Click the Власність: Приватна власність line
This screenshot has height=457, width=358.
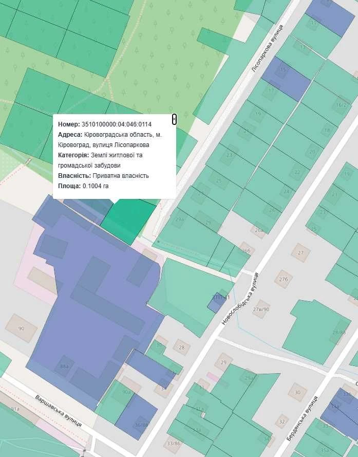[x=103, y=176]
